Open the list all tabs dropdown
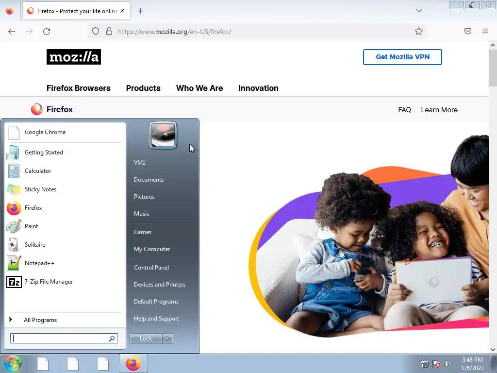497x373 pixels. [x=419, y=11]
